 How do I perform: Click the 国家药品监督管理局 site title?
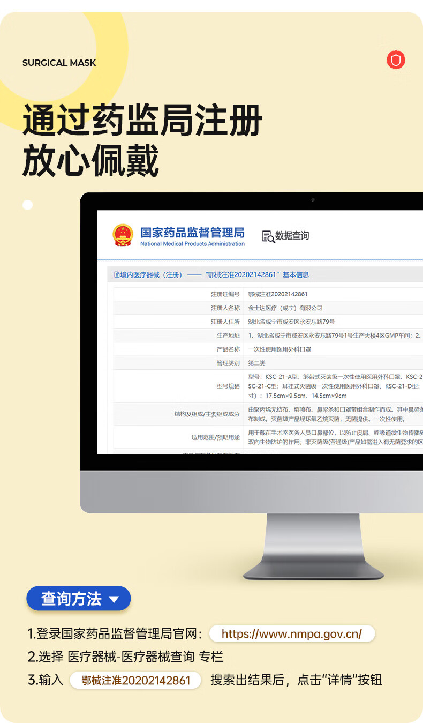click(192, 233)
